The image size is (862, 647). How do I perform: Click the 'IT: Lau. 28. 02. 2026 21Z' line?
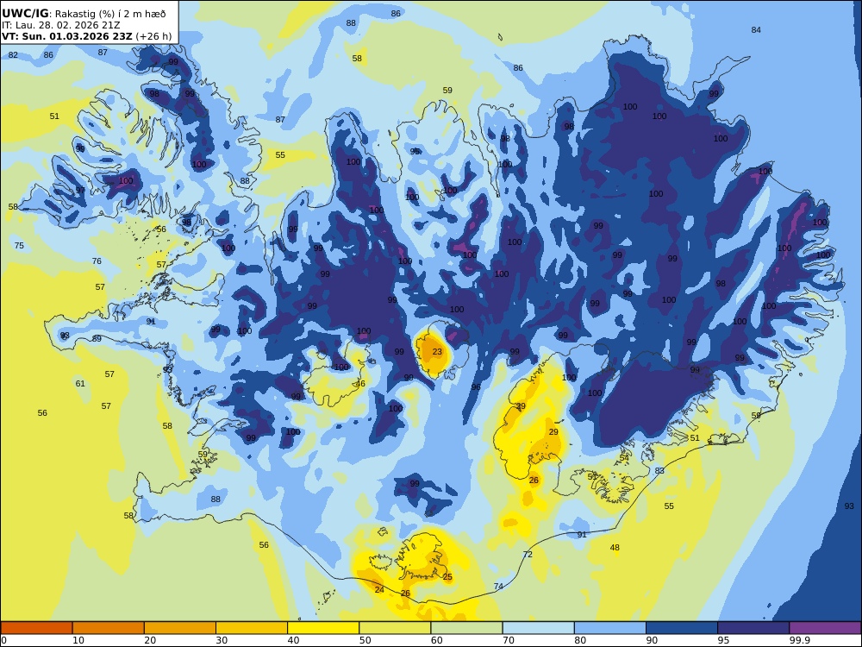60,25
